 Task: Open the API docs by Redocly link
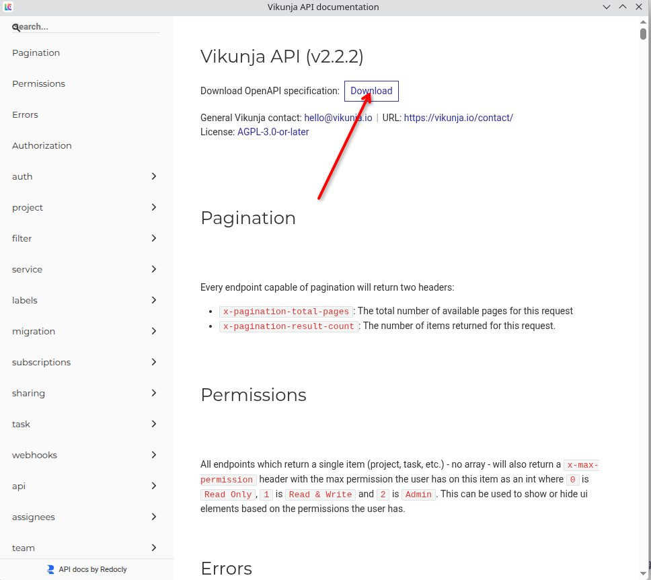(x=87, y=570)
